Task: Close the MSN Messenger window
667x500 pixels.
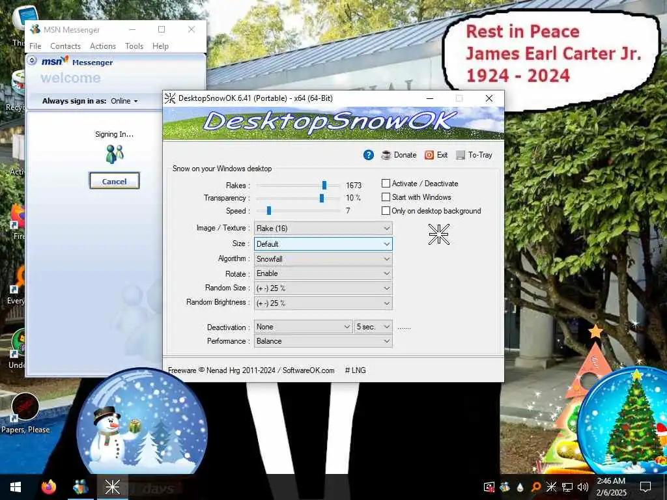Action: click(192, 29)
